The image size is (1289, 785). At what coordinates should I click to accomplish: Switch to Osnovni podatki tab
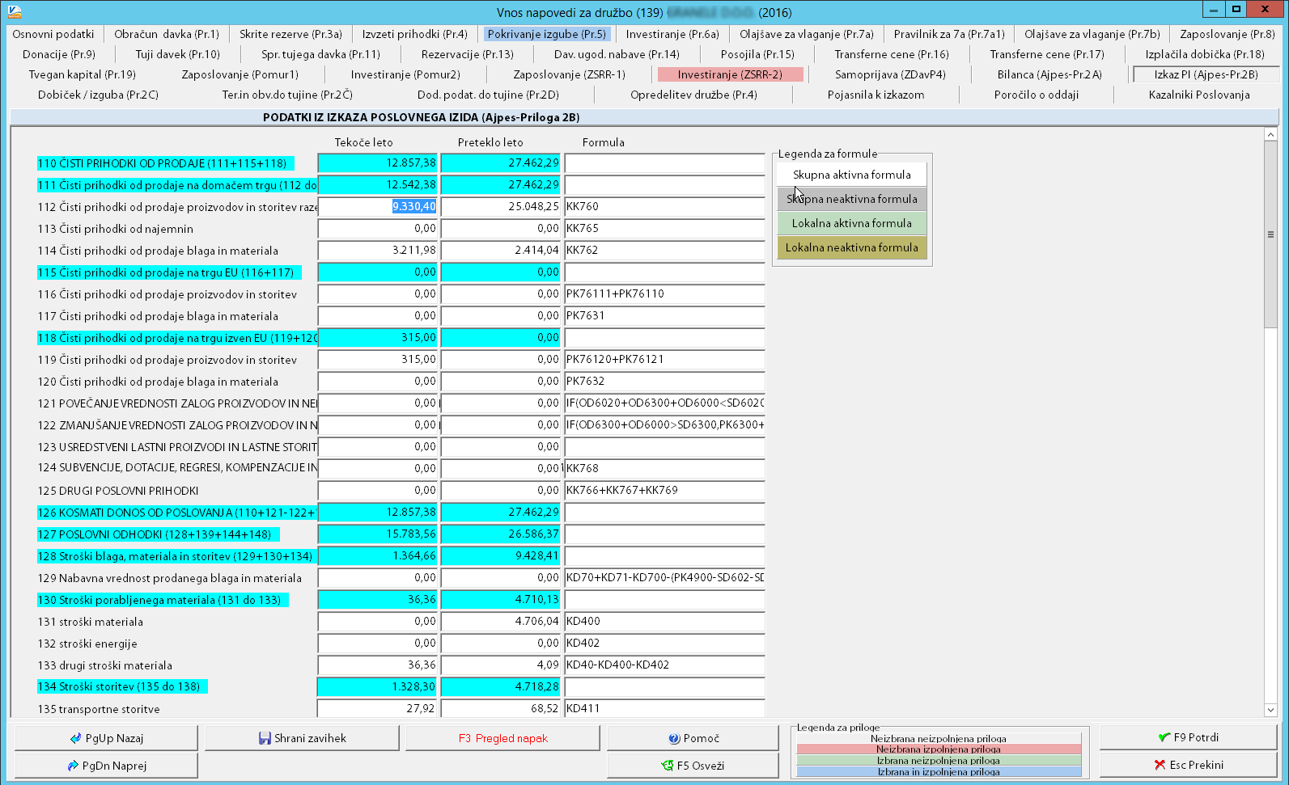(x=53, y=34)
